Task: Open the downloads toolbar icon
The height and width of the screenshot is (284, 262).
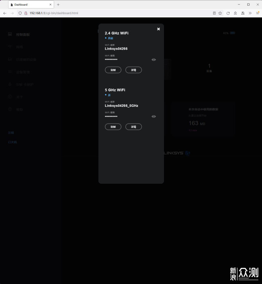Action: 235,13
